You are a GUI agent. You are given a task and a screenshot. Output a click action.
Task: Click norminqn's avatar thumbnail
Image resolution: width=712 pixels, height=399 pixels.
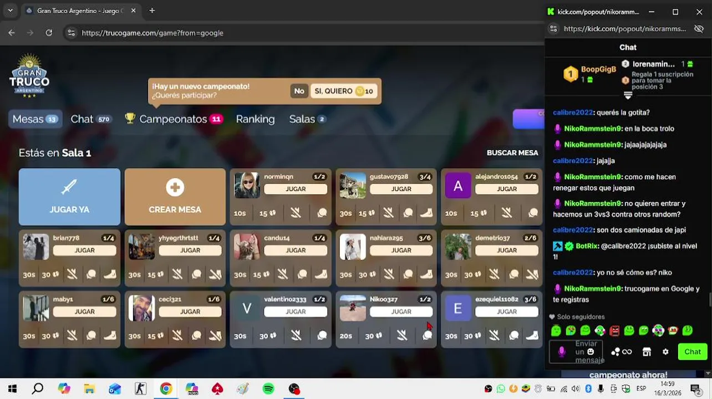click(x=247, y=185)
